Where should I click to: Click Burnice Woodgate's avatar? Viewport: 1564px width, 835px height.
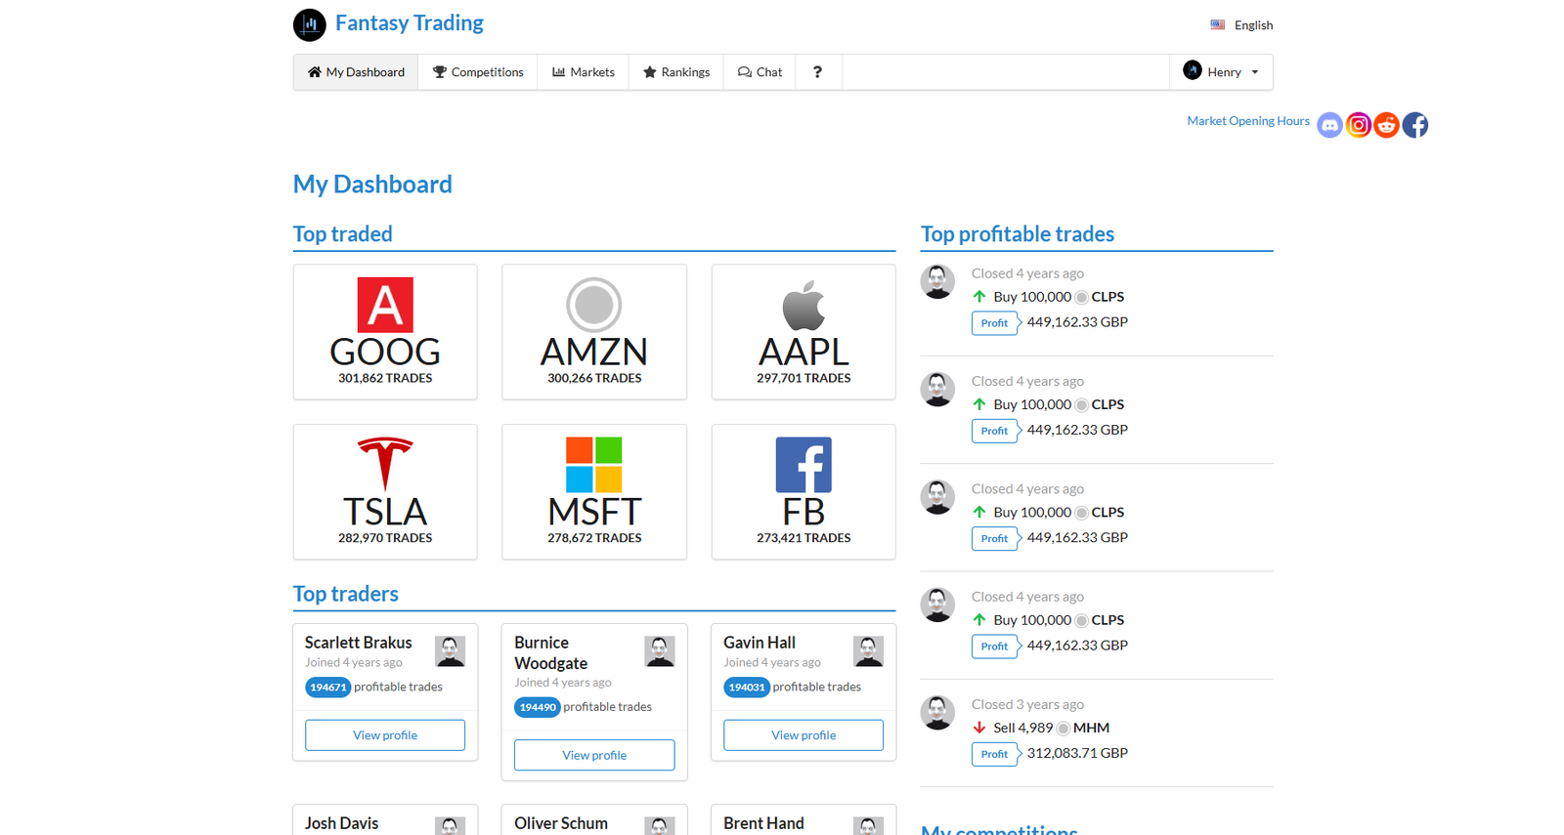click(660, 651)
